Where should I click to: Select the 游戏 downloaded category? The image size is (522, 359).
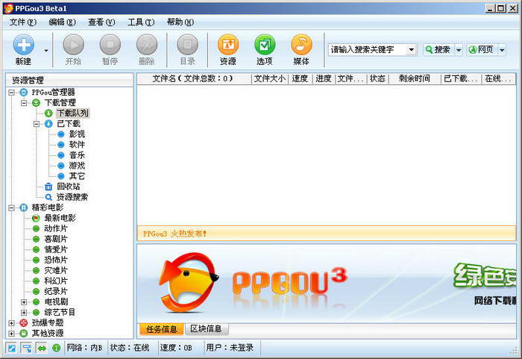pyautogui.click(x=77, y=166)
